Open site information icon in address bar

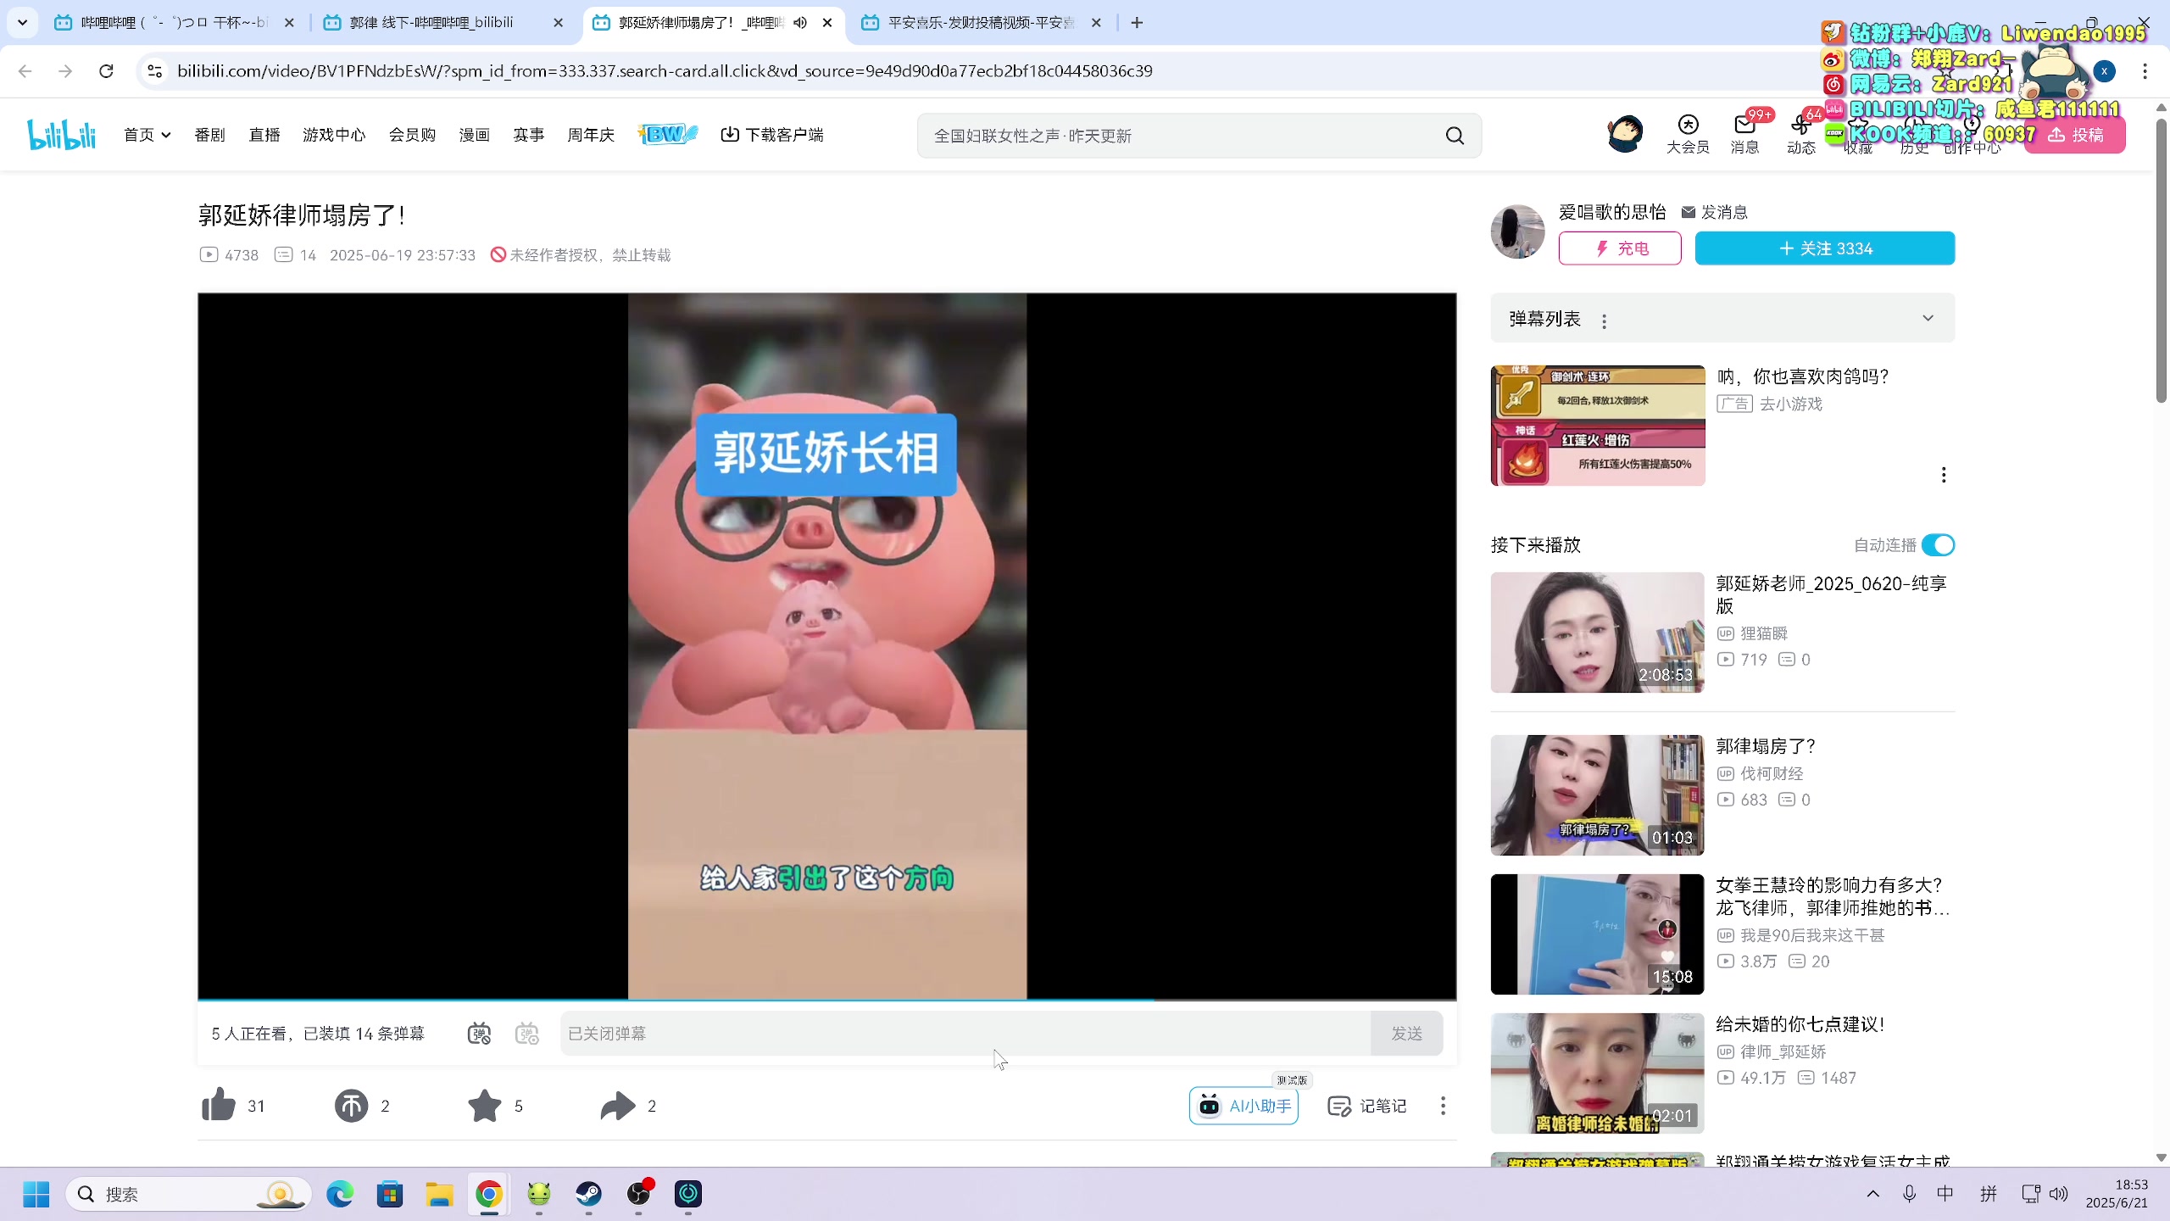tap(154, 71)
